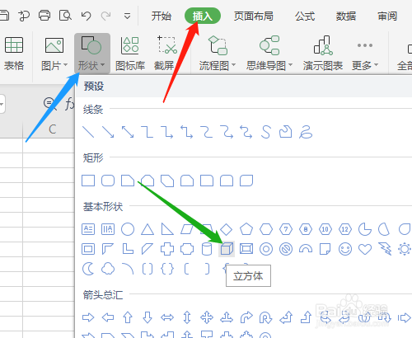This screenshot has height=338, width=412.
Task: Insert a vertical text box shape
Action: 108,229
